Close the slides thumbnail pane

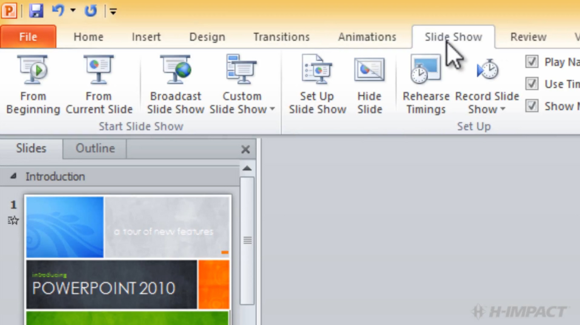click(x=245, y=149)
